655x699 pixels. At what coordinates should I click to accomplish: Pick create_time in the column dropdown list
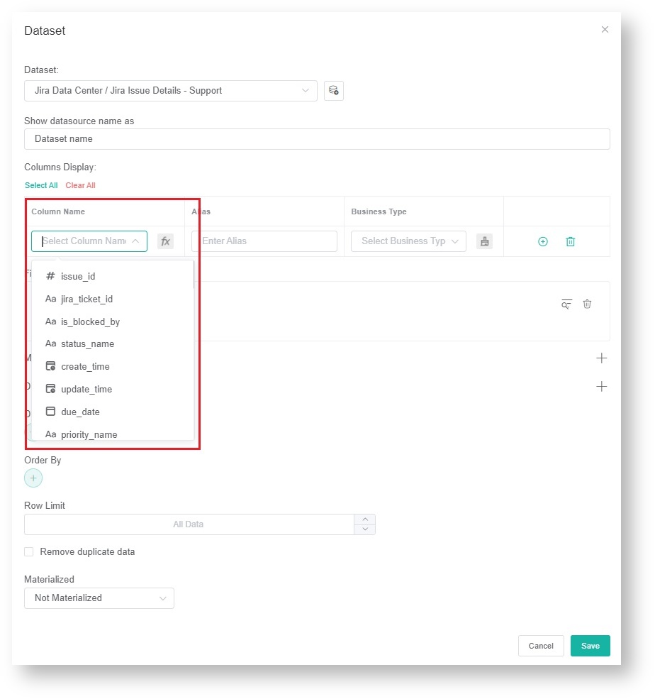85,366
